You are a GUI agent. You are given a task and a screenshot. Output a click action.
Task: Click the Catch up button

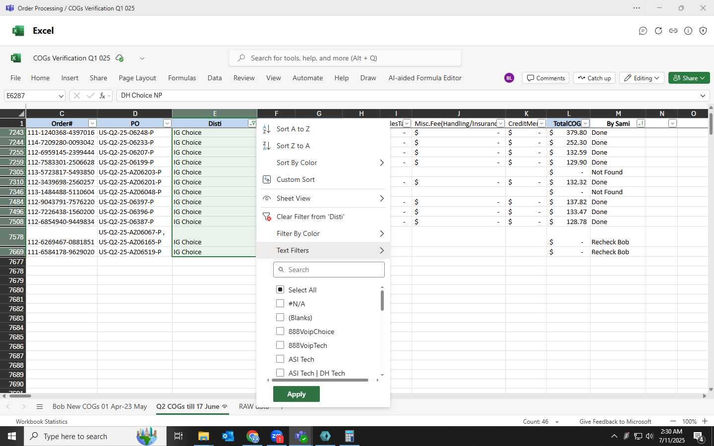(x=595, y=78)
